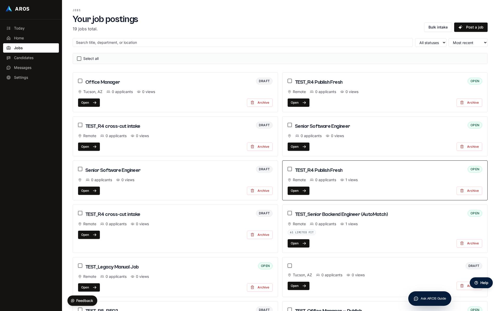
Task: Click the location pin on TEST_Legacy Manual Job card
Action: [80, 277]
